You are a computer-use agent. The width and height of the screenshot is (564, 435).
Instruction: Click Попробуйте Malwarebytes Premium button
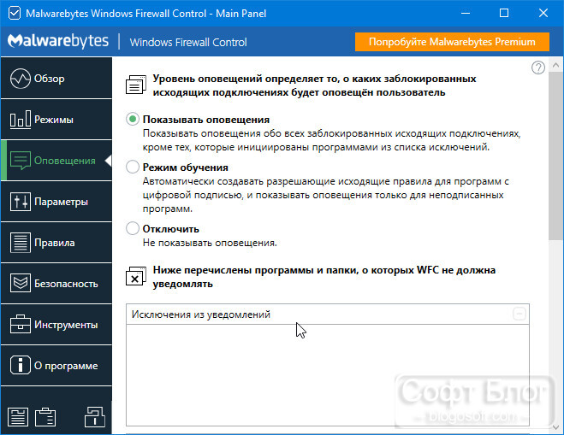point(452,42)
